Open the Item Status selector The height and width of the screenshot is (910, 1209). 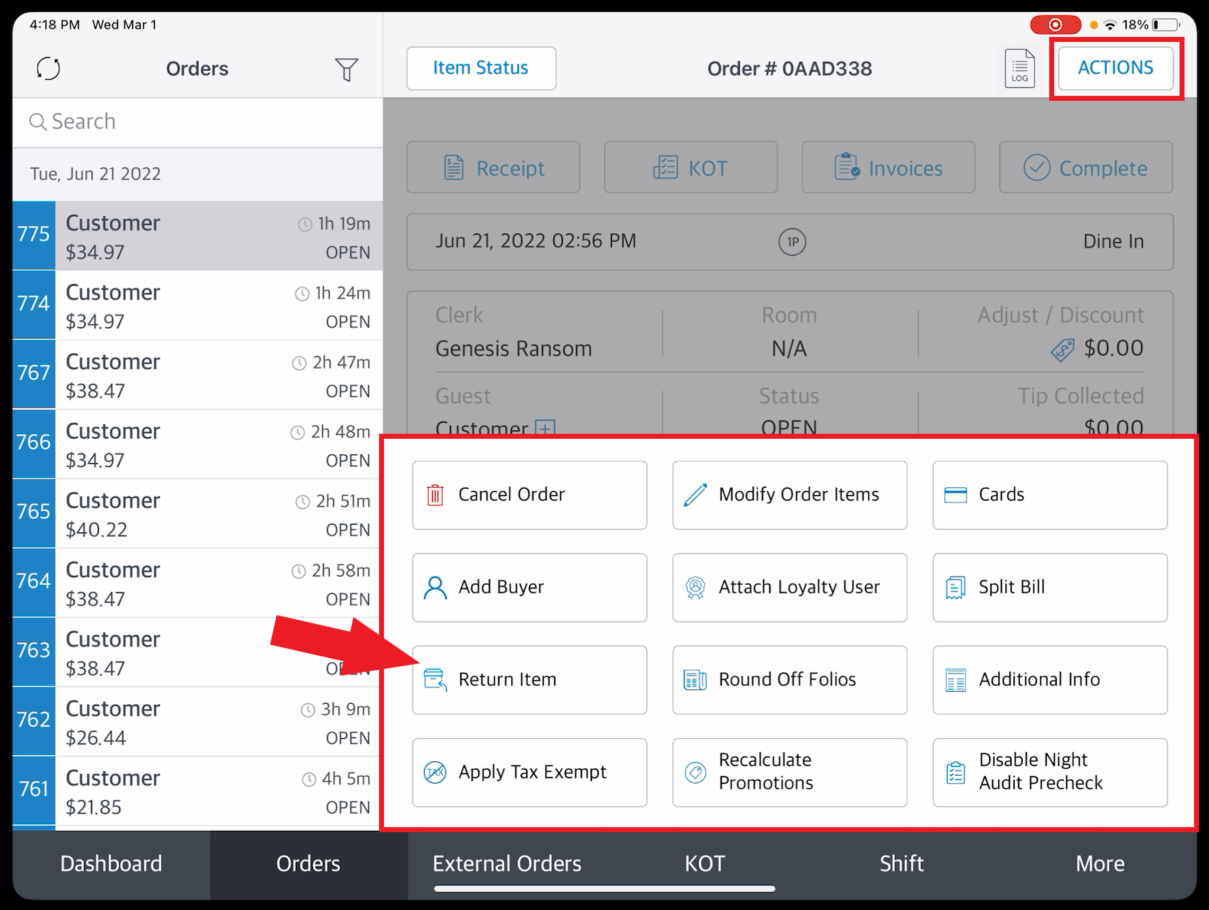(480, 68)
